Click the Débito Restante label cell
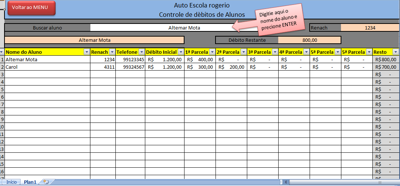The width and height of the screenshot is (400, 186). point(247,40)
